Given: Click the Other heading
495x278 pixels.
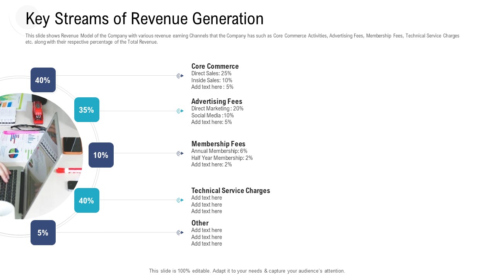Looking at the screenshot, I should [x=200, y=223].
